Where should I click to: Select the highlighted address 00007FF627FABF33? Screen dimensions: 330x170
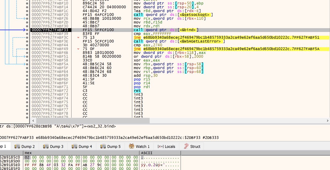(50, 30)
